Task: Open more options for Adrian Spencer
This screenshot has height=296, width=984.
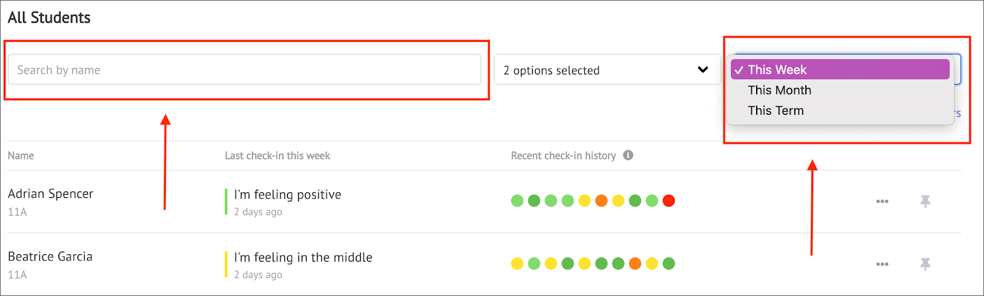Action: click(882, 201)
